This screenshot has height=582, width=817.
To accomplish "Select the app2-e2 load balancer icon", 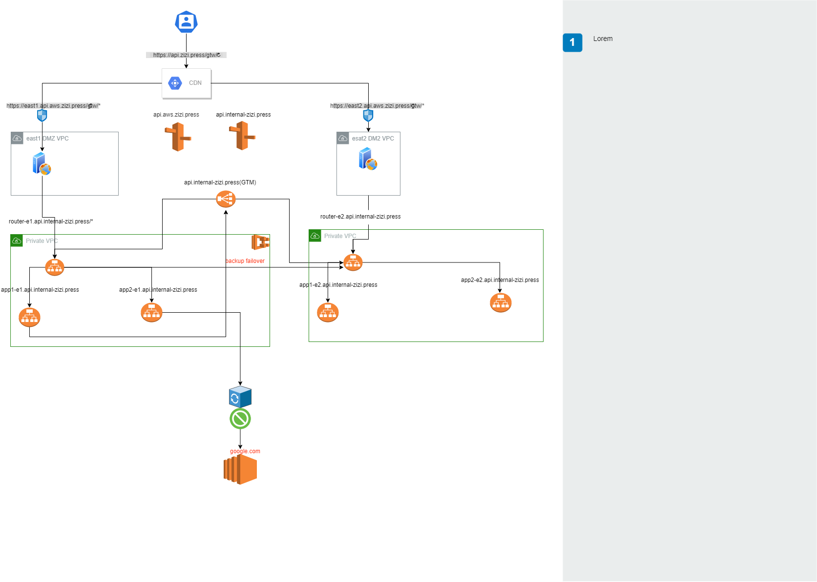I will (x=501, y=302).
